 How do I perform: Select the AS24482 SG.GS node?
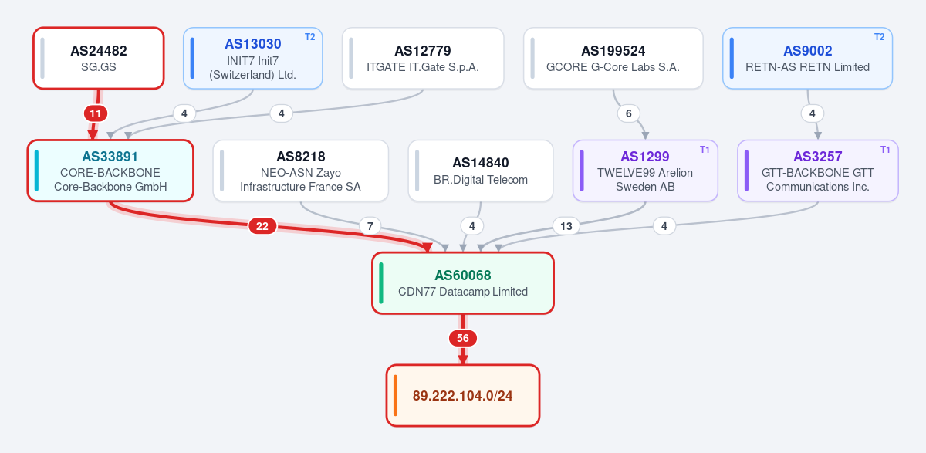coord(99,59)
